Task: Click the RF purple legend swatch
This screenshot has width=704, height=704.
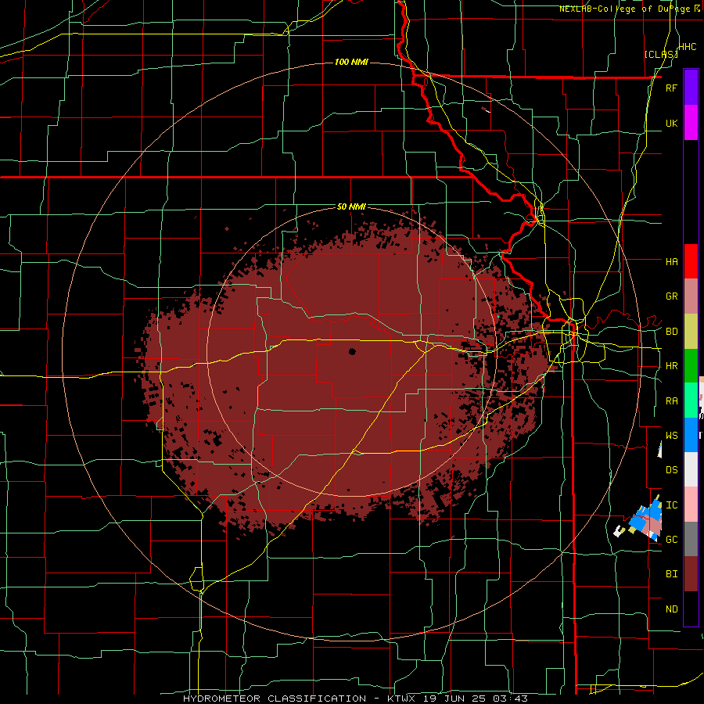Action: coord(691,88)
